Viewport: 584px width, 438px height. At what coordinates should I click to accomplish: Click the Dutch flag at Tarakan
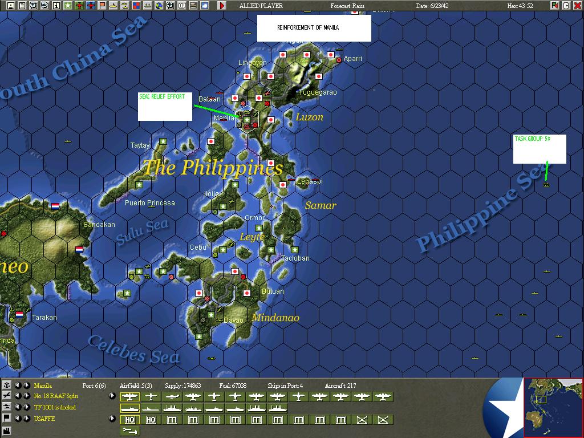tap(19, 314)
